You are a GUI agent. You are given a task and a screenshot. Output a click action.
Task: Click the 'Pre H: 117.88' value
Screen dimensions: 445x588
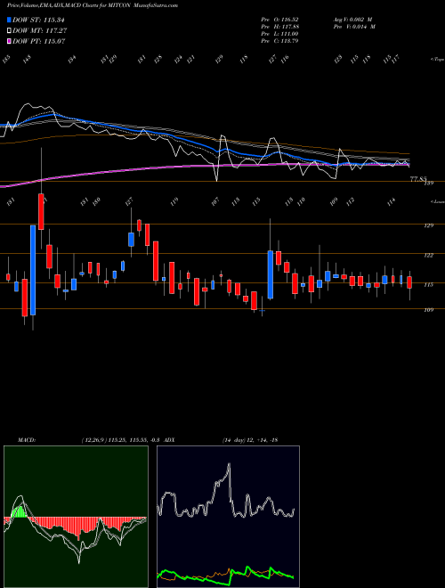tap(279, 27)
